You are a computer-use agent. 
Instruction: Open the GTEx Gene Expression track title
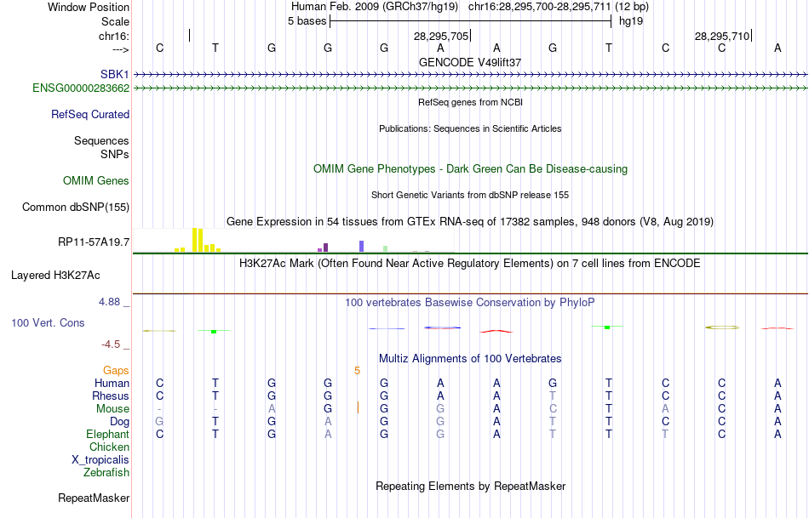click(470, 222)
